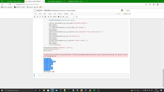Open browser settings and more menu
Viewport: 164px width, 92px height.
pos(162,4)
